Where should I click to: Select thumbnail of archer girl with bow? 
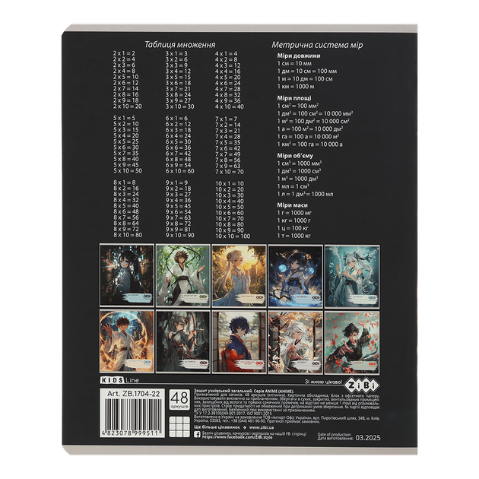[183, 341]
